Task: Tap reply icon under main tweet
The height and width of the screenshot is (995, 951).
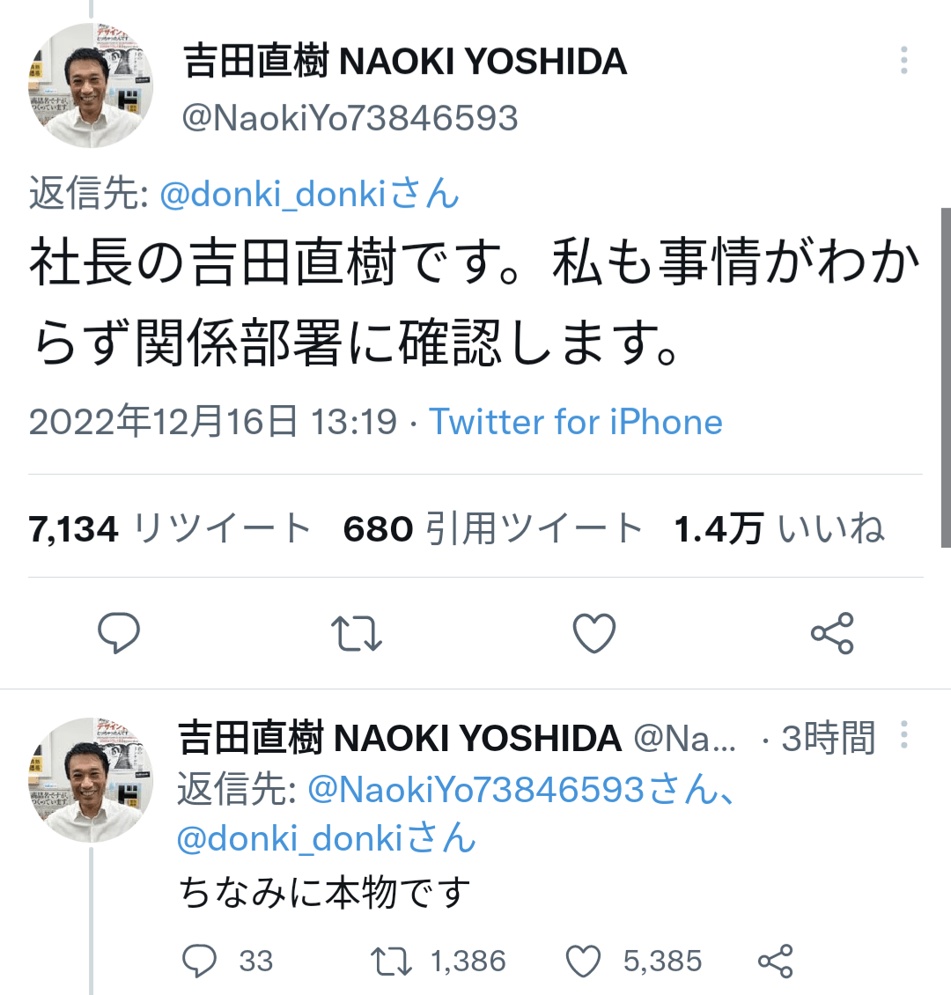Action: point(119,633)
